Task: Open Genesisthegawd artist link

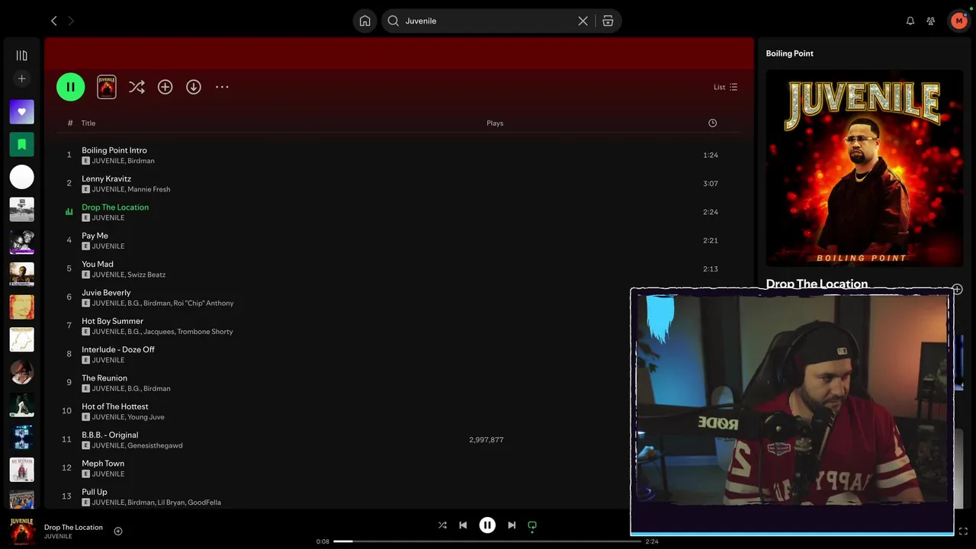Action: coord(155,445)
